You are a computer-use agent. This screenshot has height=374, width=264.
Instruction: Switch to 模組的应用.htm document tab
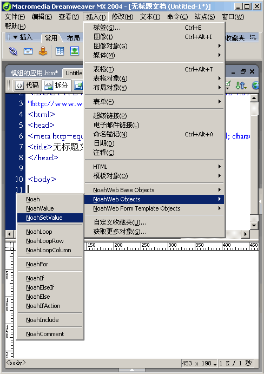pos(34,73)
